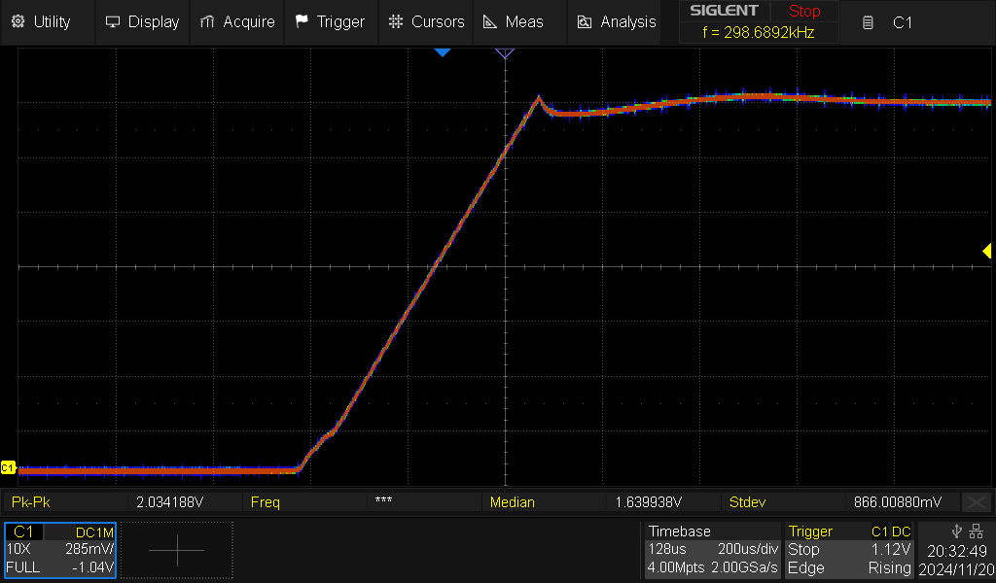This screenshot has width=996, height=583.
Task: Add a new channel with plus box
Action: click(177, 550)
